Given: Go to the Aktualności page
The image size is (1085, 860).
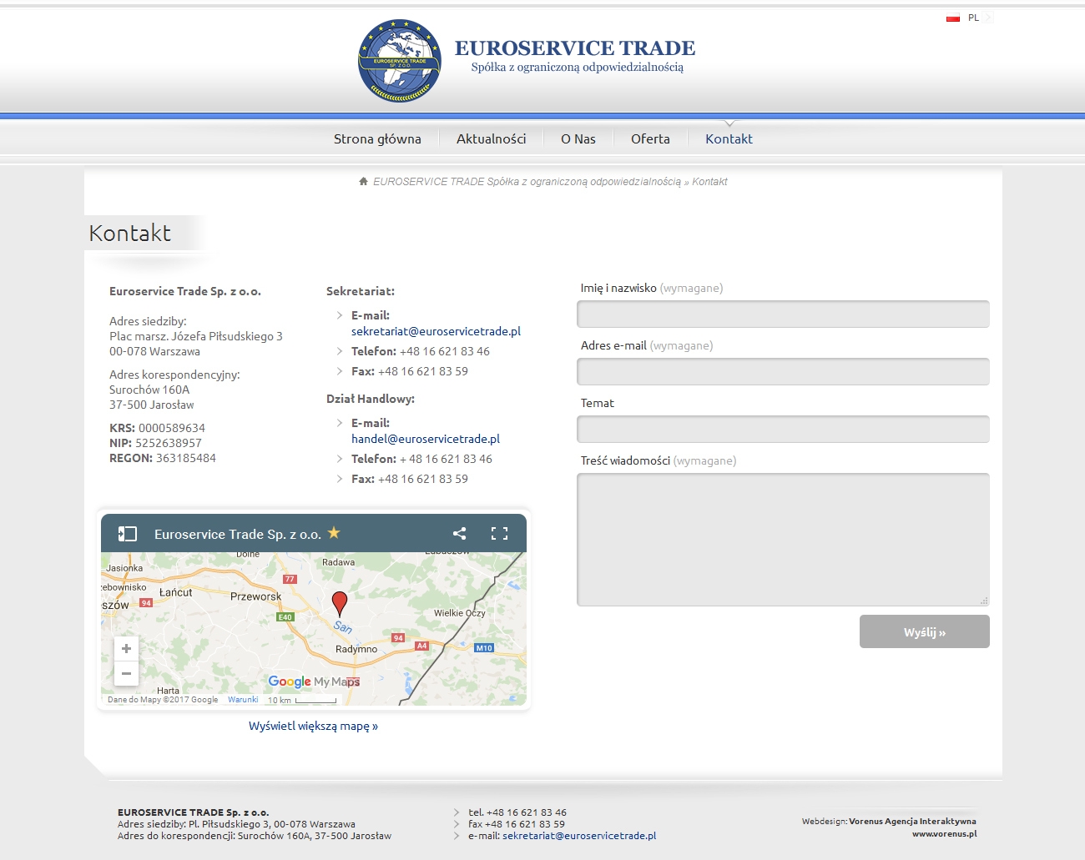Looking at the screenshot, I should coord(491,139).
